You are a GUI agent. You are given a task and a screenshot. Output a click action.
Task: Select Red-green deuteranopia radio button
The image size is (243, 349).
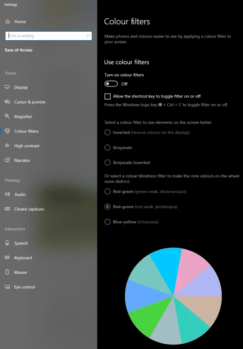click(x=107, y=192)
